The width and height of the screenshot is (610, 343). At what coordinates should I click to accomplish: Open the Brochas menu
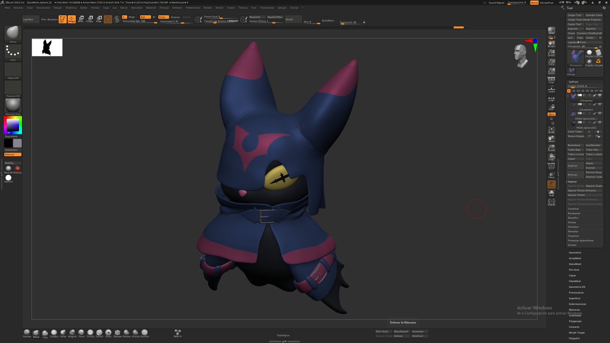pyautogui.click(x=18, y=8)
